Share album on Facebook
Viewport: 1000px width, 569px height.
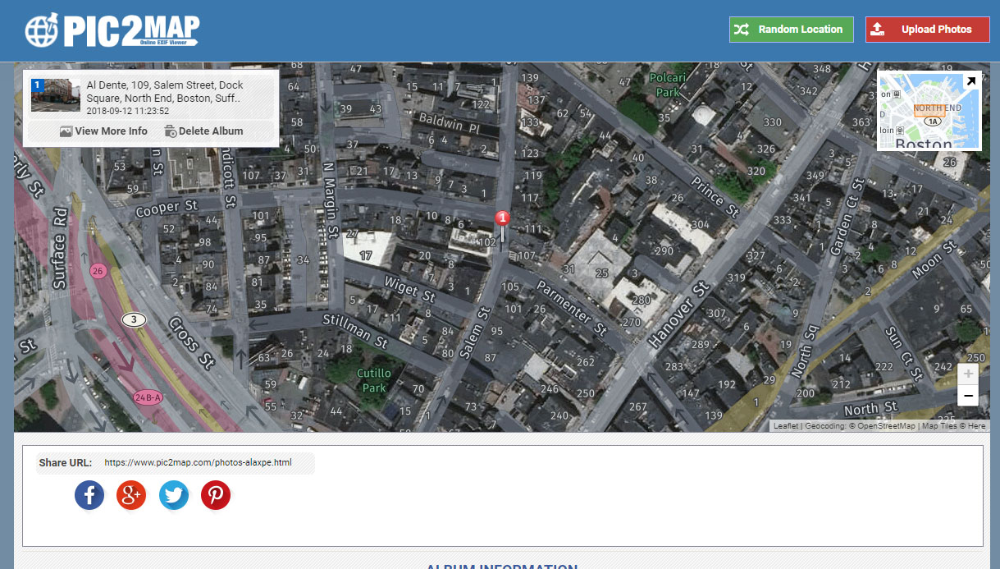[x=89, y=495]
